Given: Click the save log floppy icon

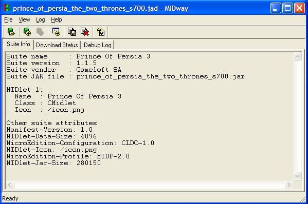Looking at the screenshot, I should (72, 32).
